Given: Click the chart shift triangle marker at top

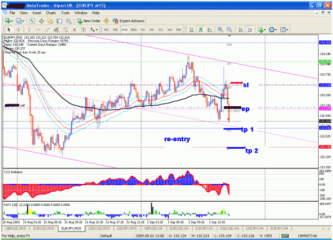Looking at the screenshot, I should tap(229, 36).
